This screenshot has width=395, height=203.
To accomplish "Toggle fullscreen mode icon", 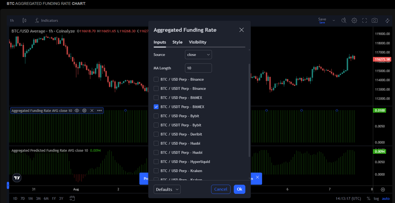I will pyautogui.click(x=364, y=20).
